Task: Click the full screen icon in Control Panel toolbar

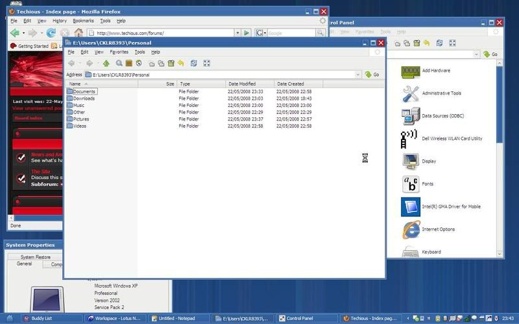Action: pos(452,43)
